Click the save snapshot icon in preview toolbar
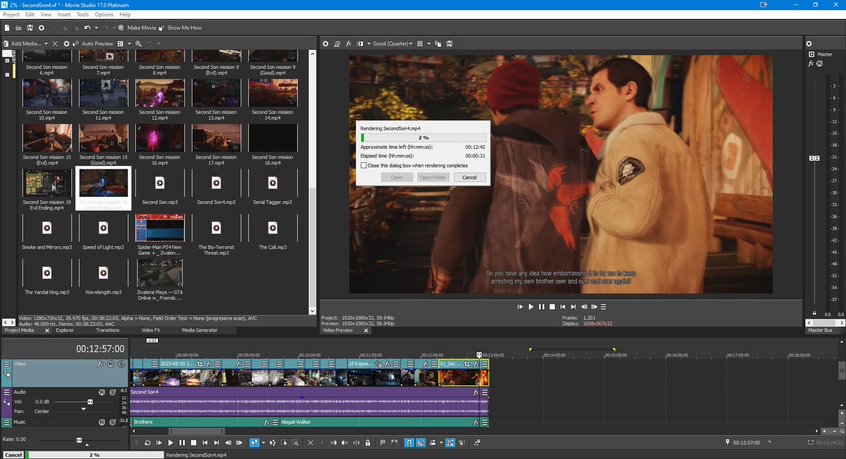The height and width of the screenshot is (459, 846). pyautogui.click(x=448, y=44)
